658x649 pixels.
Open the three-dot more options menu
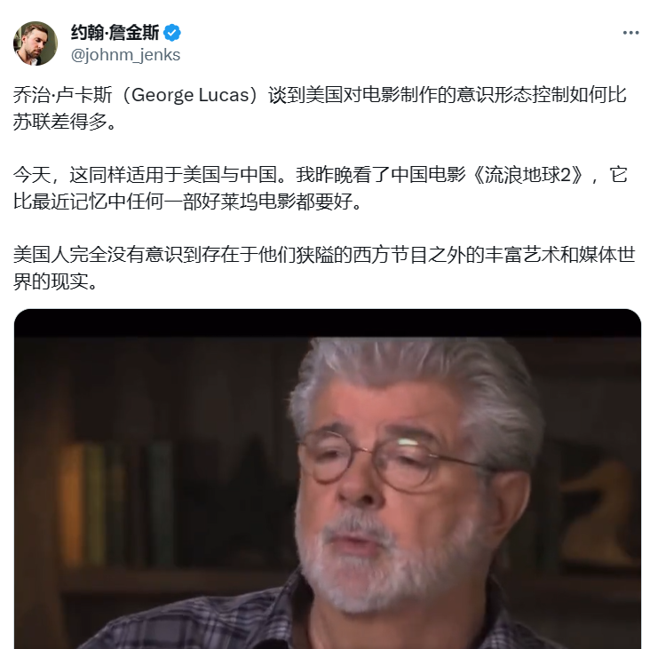tap(630, 33)
